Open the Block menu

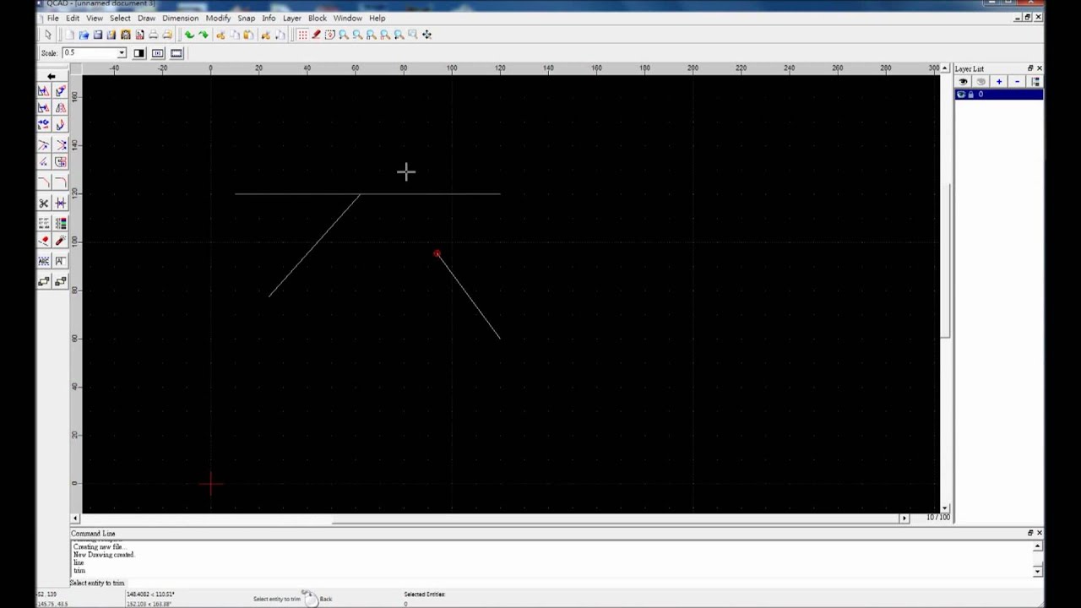[x=318, y=18]
